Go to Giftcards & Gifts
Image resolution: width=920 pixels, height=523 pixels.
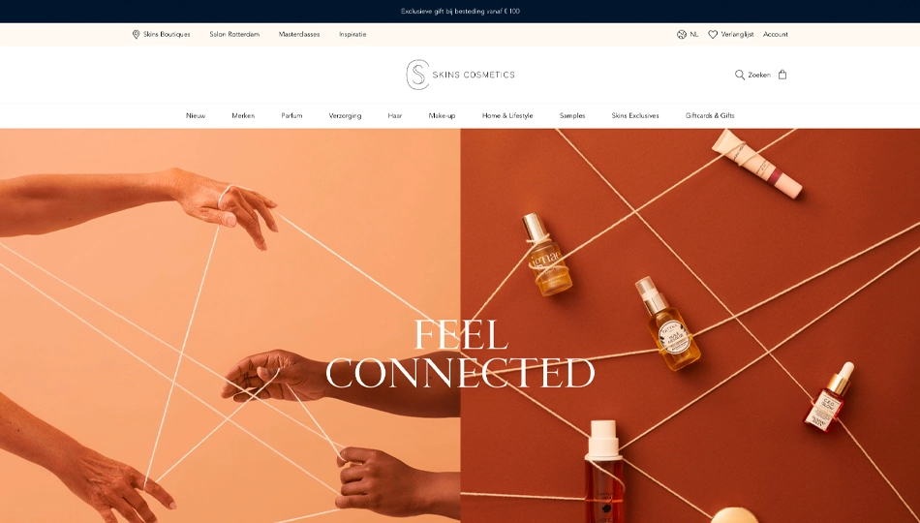[x=710, y=115]
